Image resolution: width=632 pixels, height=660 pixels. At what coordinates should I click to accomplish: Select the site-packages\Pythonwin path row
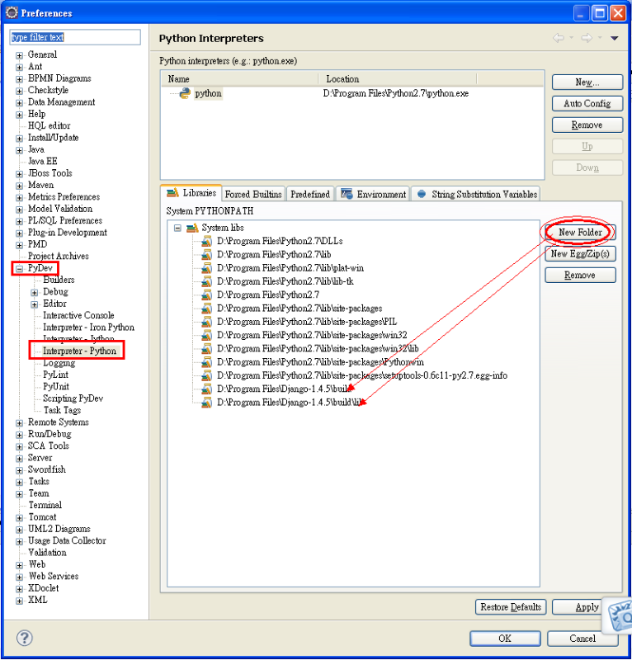(x=320, y=362)
